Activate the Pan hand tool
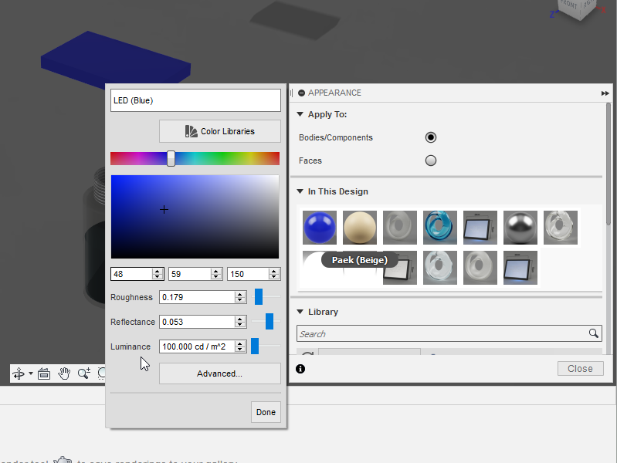Image resolution: width=617 pixels, height=463 pixels. tap(64, 373)
